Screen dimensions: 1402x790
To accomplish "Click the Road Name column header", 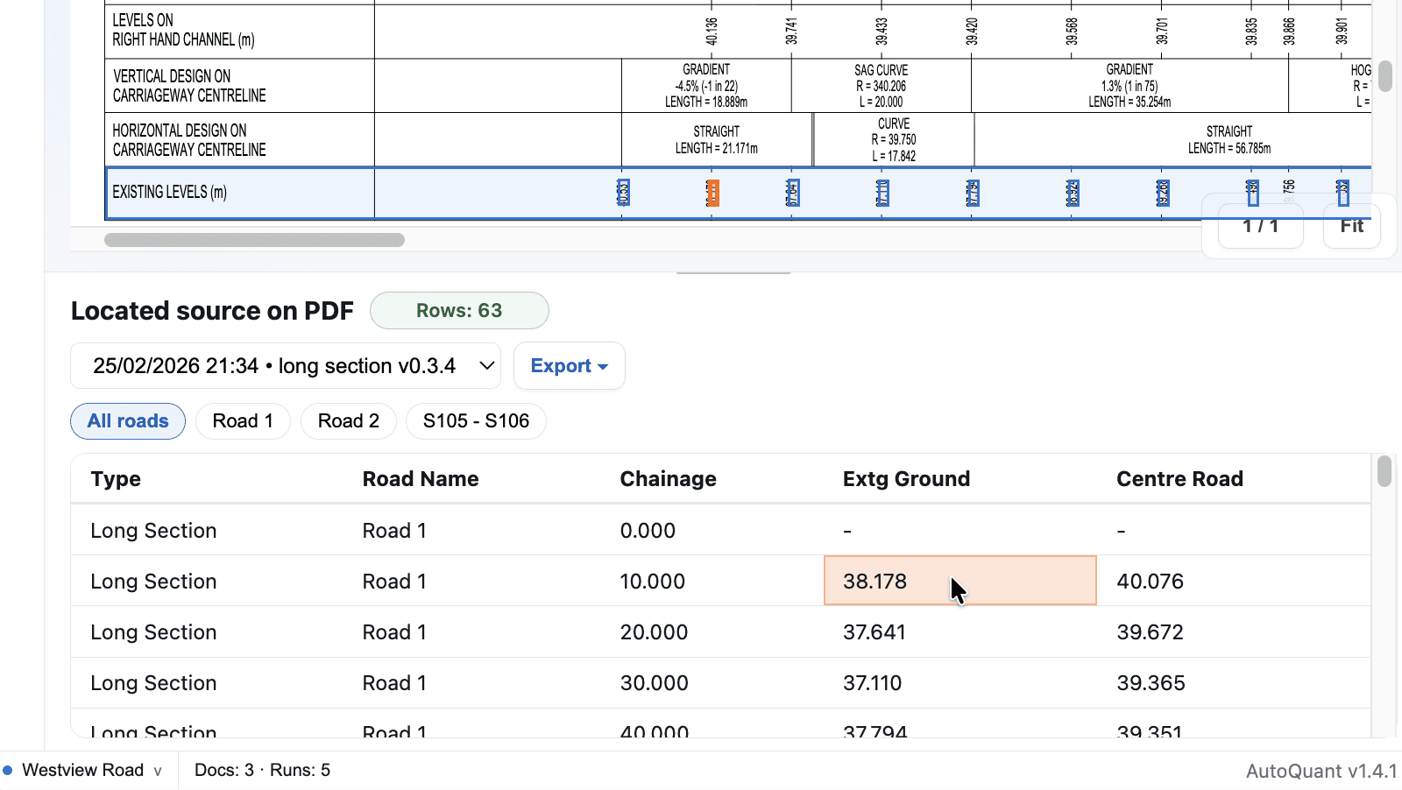I will pyautogui.click(x=421, y=479).
